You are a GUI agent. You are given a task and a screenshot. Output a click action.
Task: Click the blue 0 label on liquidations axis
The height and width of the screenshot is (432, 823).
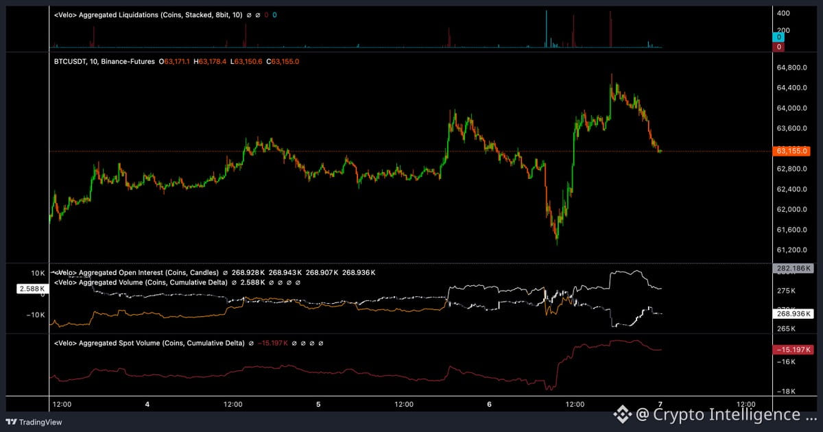click(779, 38)
